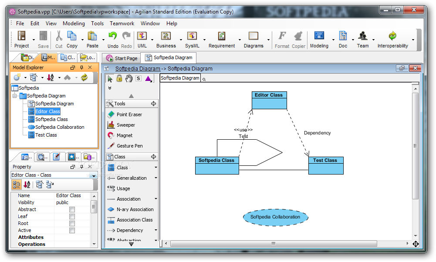Open the Team toolbar icon
The height and width of the screenshot is (262, 436).
pyautogui.click(x=362, y=36)
